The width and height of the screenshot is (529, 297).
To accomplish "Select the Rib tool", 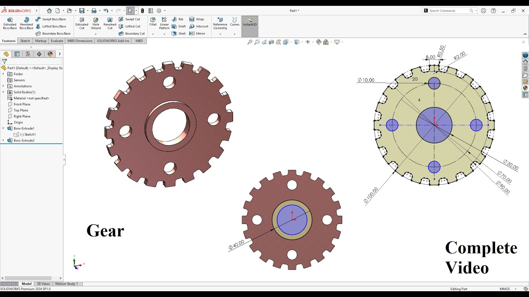I will point(177,19).
